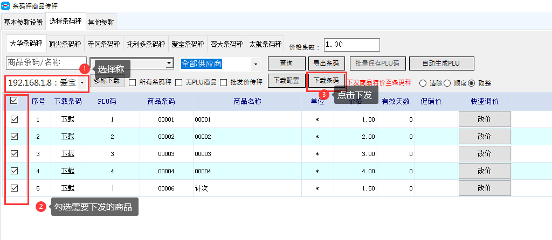Switch to 基本参数设置 tab
Viewport: 552px width, 240px height.
click(23, 22)
